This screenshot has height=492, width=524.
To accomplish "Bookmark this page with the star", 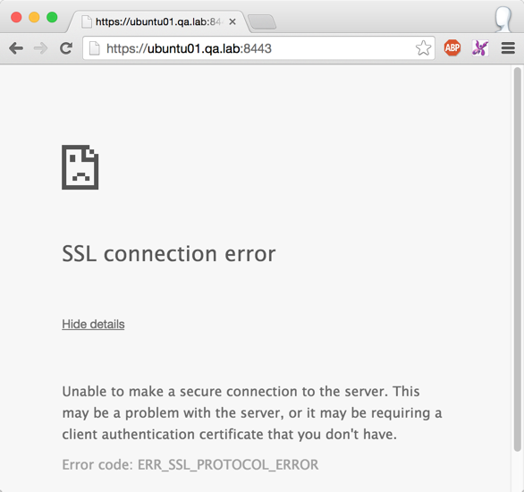I will pyautogui.click(x=424, y=48).
